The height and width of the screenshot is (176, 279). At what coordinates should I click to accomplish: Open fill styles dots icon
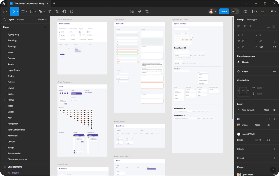tap(268, 119)
